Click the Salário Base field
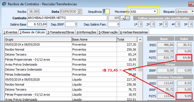The width and height of the screenshot is (194, 102). [x=37, y=24]
